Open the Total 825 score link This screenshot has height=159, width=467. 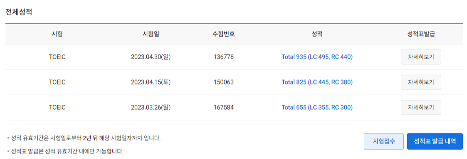(x=317, y=82)
